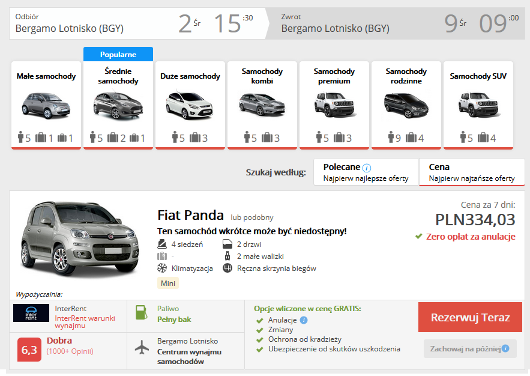The image size is (530, 376).
Task: Click the green checkmark beside Zero opłat za anulacje
Action: click(x=419, y=237)
